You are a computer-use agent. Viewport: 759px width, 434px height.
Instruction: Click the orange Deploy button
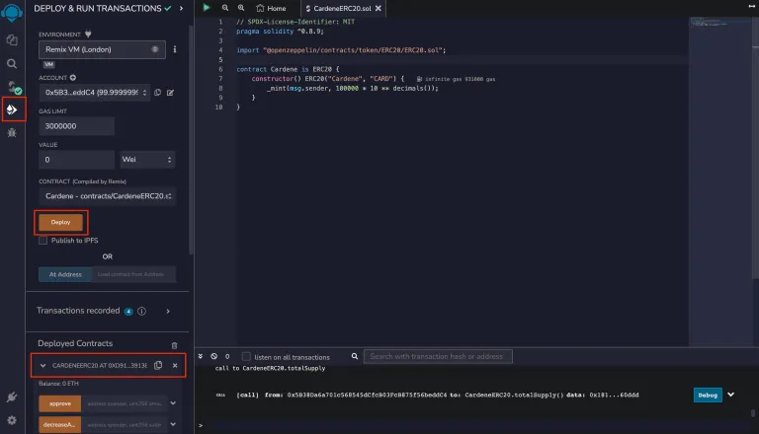click(60, 222)
